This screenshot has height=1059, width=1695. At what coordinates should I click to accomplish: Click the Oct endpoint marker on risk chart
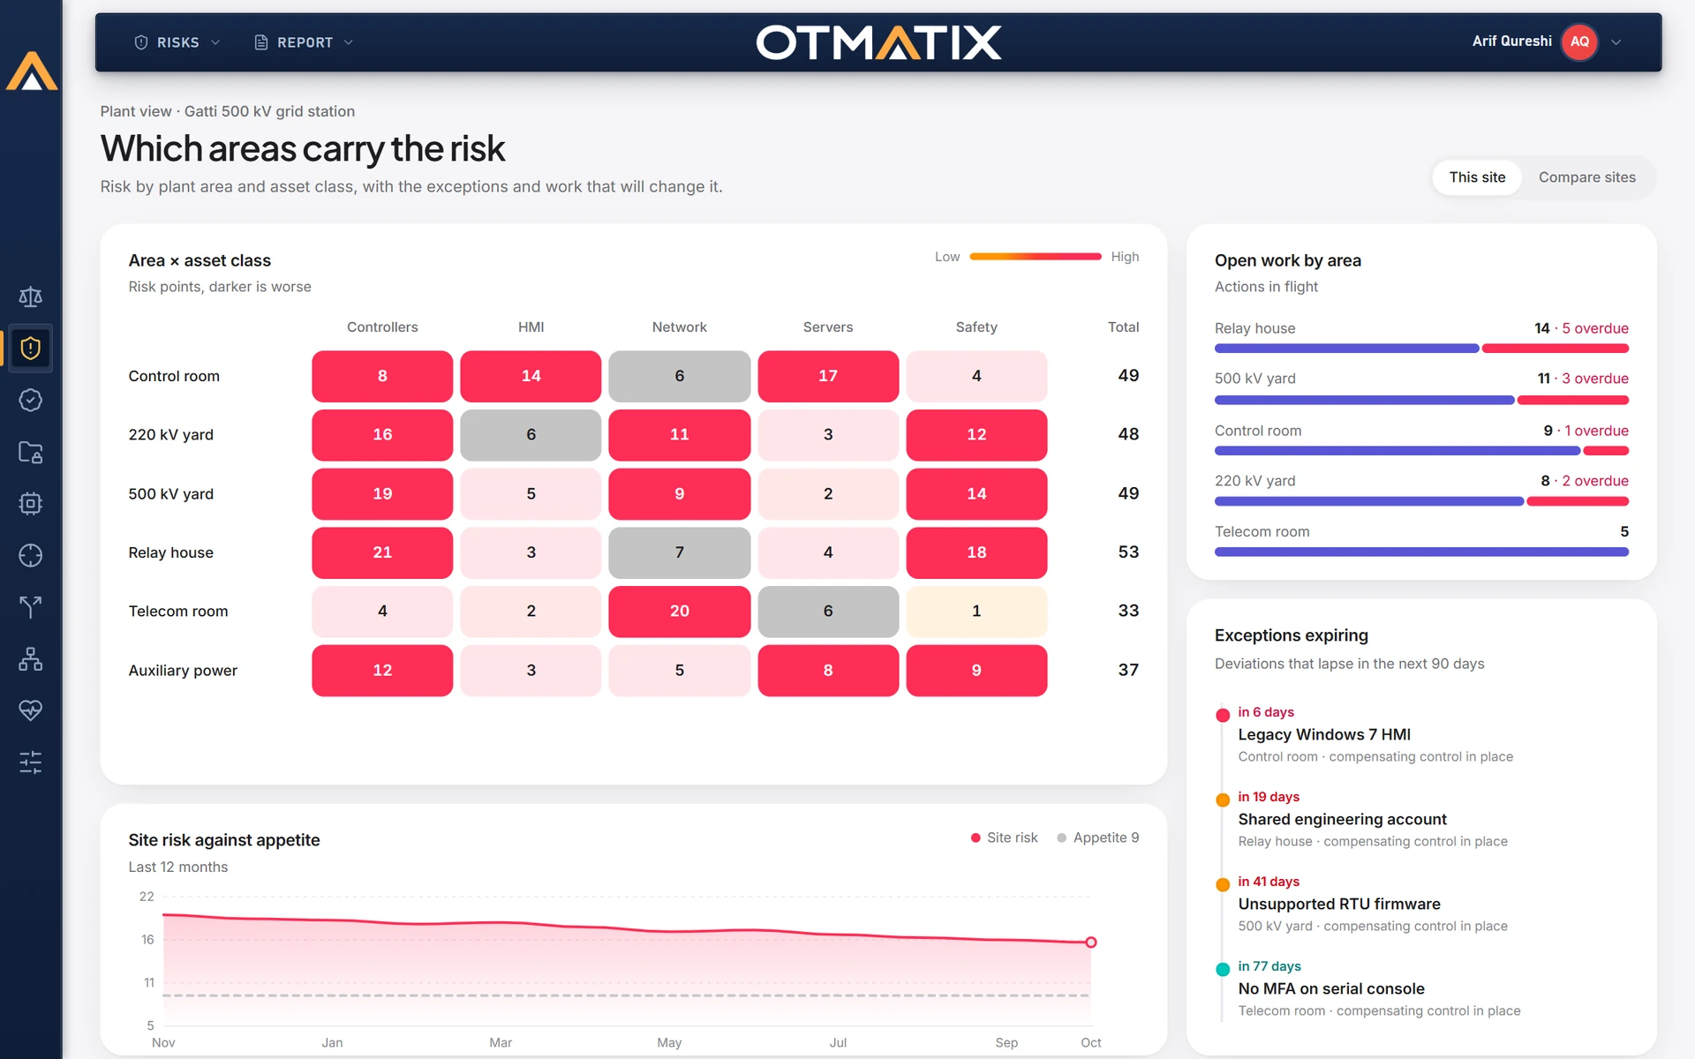[x=1091, y=943]
